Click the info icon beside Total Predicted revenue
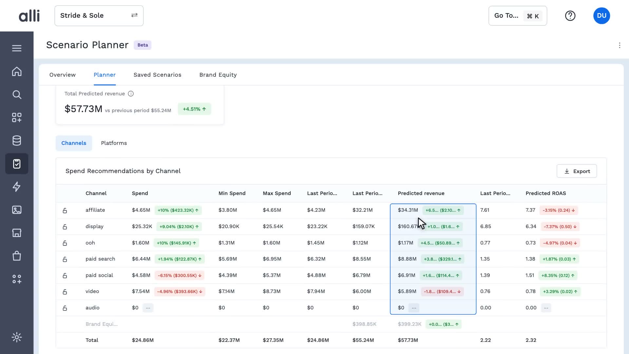The width and height of the screenshot is (629, 354). pyautogui.click(x=131, y=94)
